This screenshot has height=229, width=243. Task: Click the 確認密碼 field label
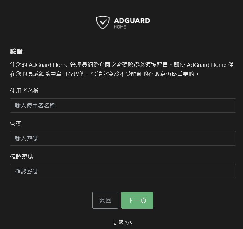(x=22, y=157)
